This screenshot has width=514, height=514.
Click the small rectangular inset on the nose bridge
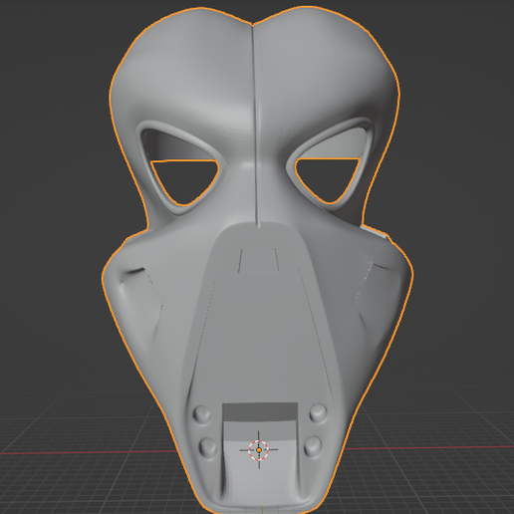point(259,260)
